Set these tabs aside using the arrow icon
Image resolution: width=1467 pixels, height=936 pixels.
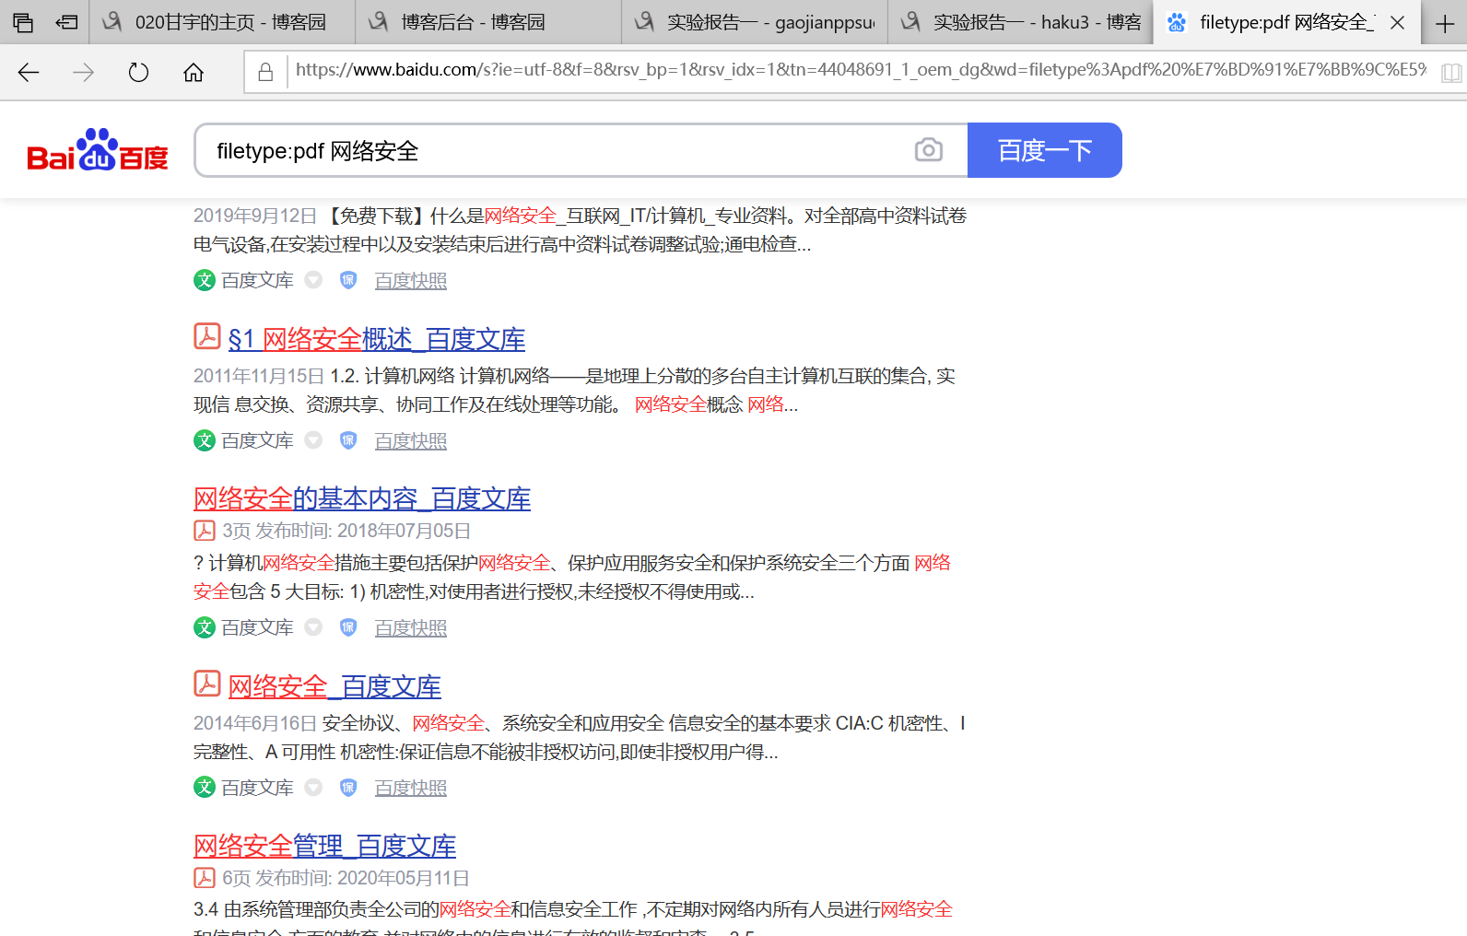point(66,22)
